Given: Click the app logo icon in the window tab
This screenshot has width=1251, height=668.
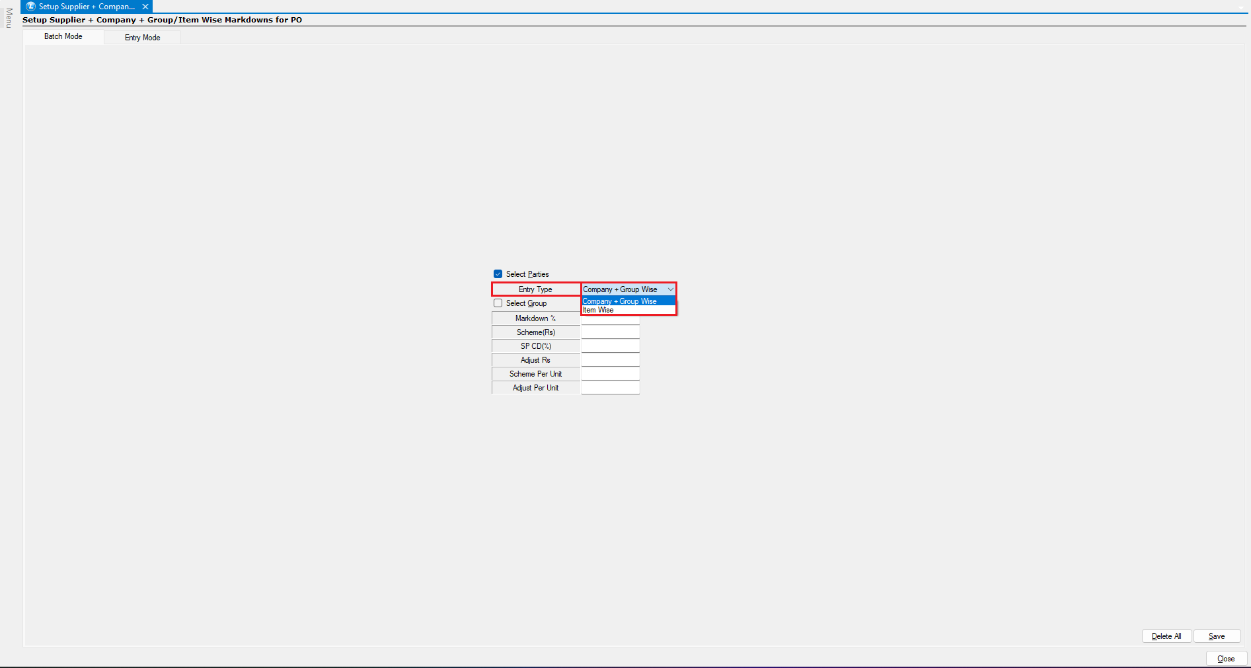Looking at the screenshot, I should [30, 7].
